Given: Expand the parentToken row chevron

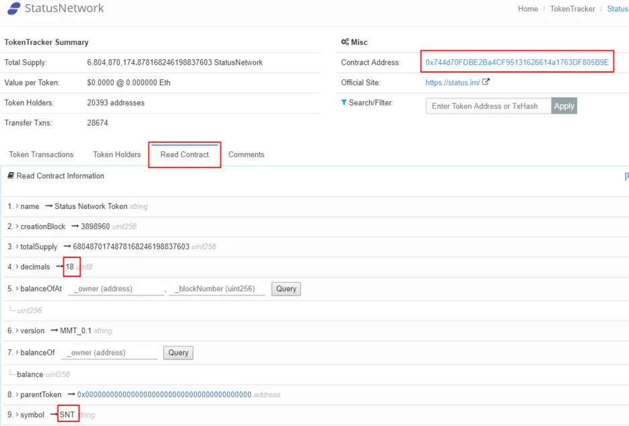Looking at the screenshot, I should [17, 394].
